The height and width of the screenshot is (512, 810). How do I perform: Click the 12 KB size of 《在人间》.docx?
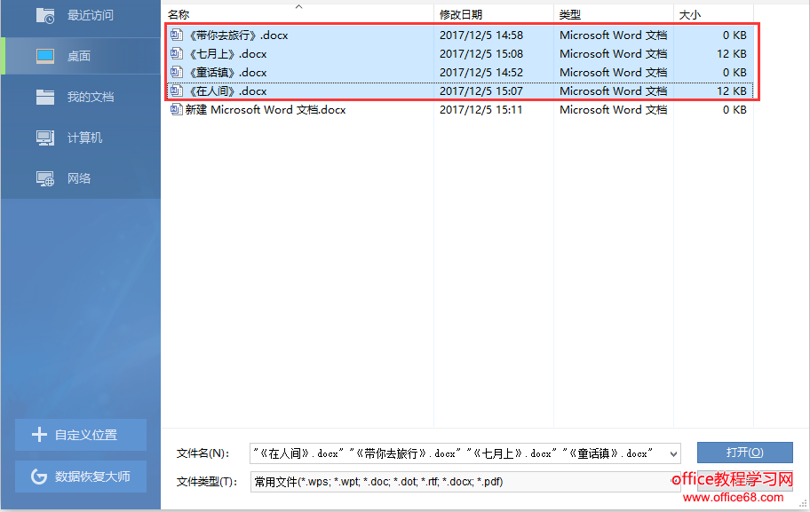(x=732, y=91)
